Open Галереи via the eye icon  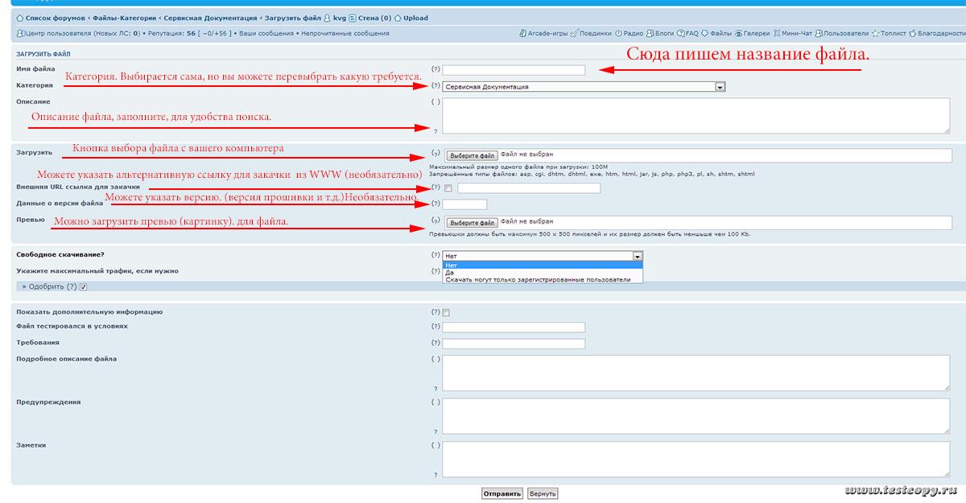pos(738,34)
